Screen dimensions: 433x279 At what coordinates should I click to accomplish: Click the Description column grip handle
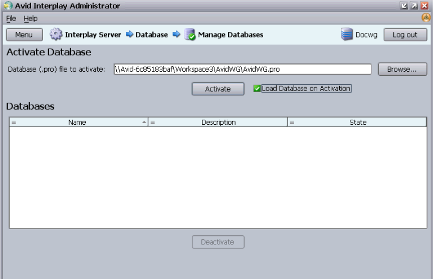point(153,122)
